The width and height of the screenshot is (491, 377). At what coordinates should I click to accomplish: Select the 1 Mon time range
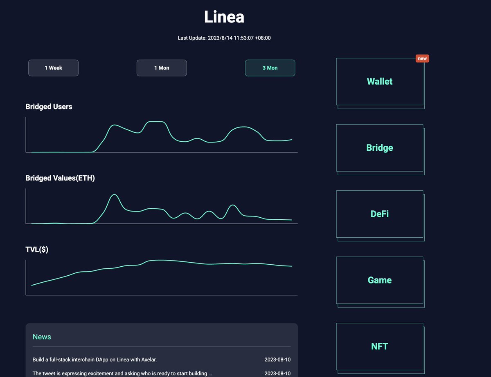(162, 68)
